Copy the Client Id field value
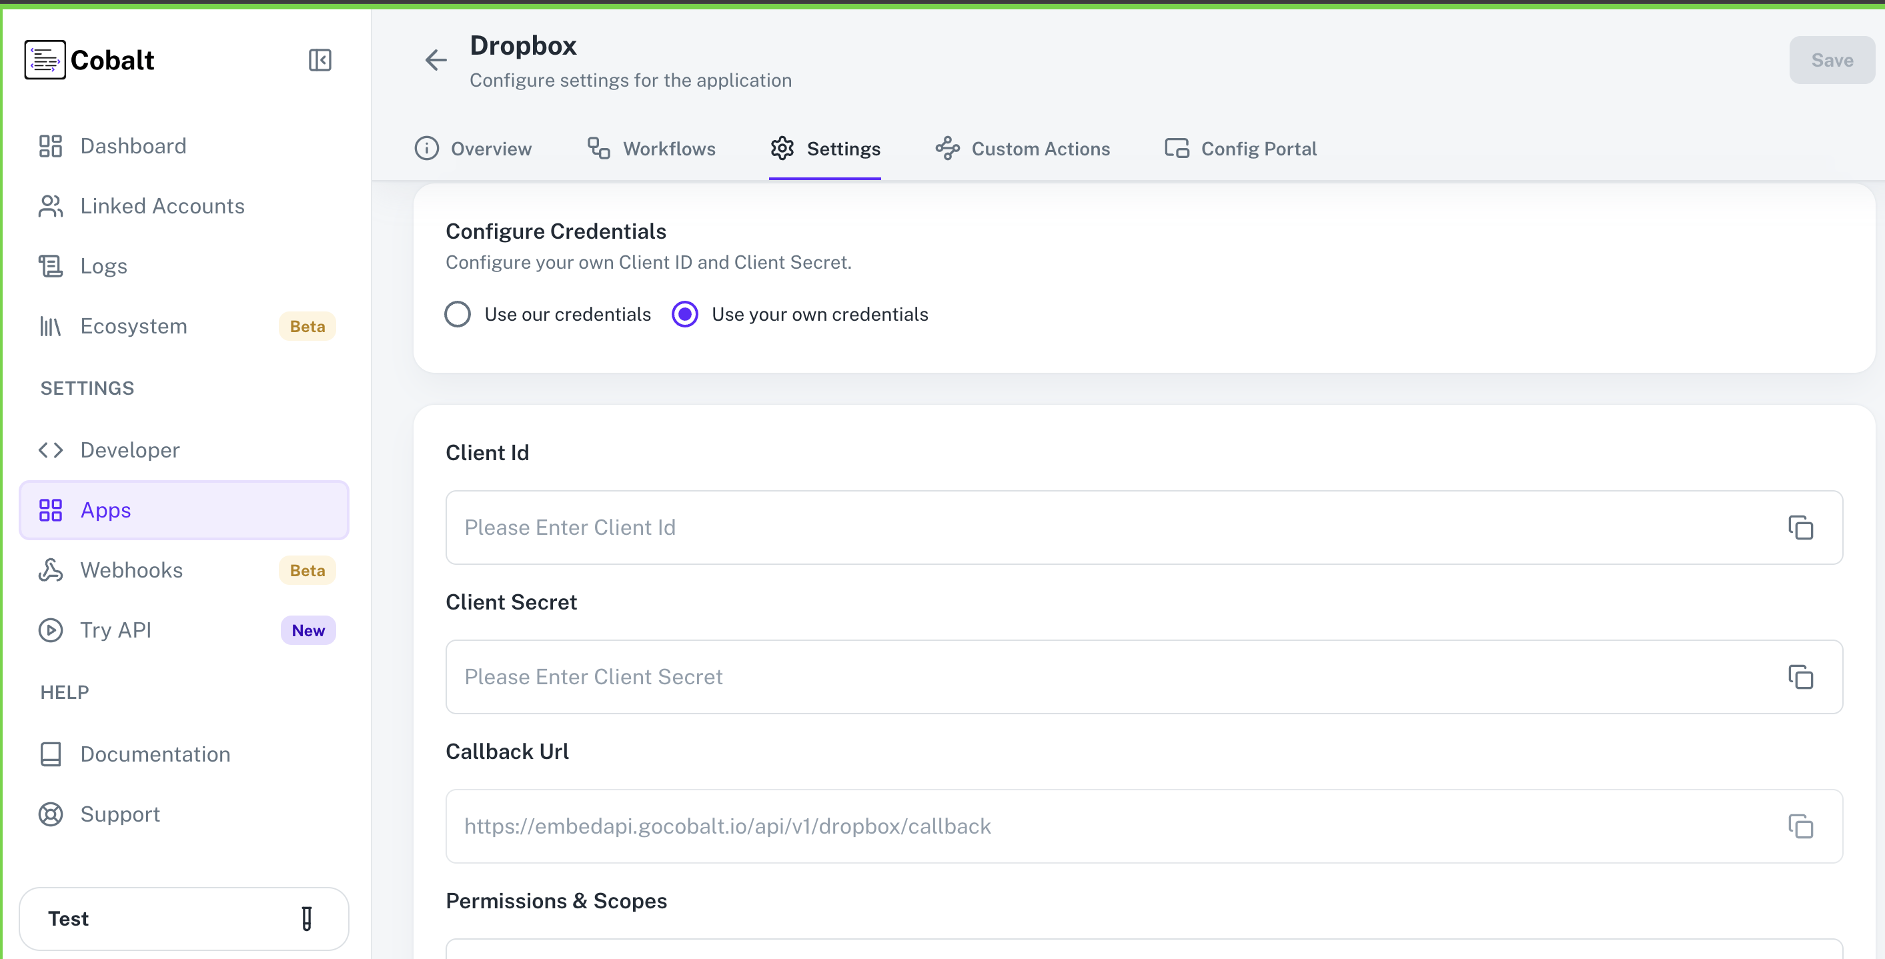The width and height of the screenshot is (1885, 959). click(1801, 528)
